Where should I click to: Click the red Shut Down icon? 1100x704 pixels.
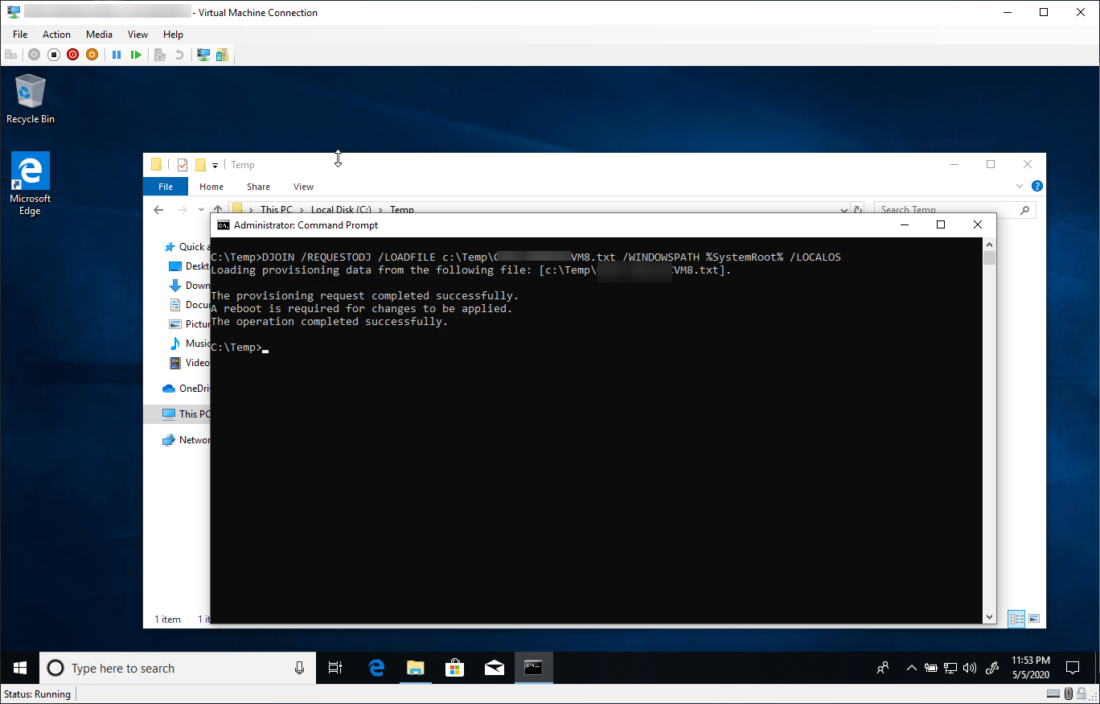(x=73, y=55)
